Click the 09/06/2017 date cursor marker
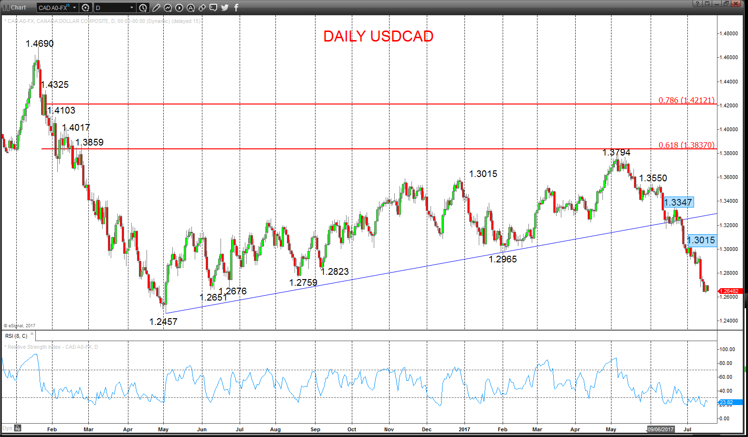 661,429
